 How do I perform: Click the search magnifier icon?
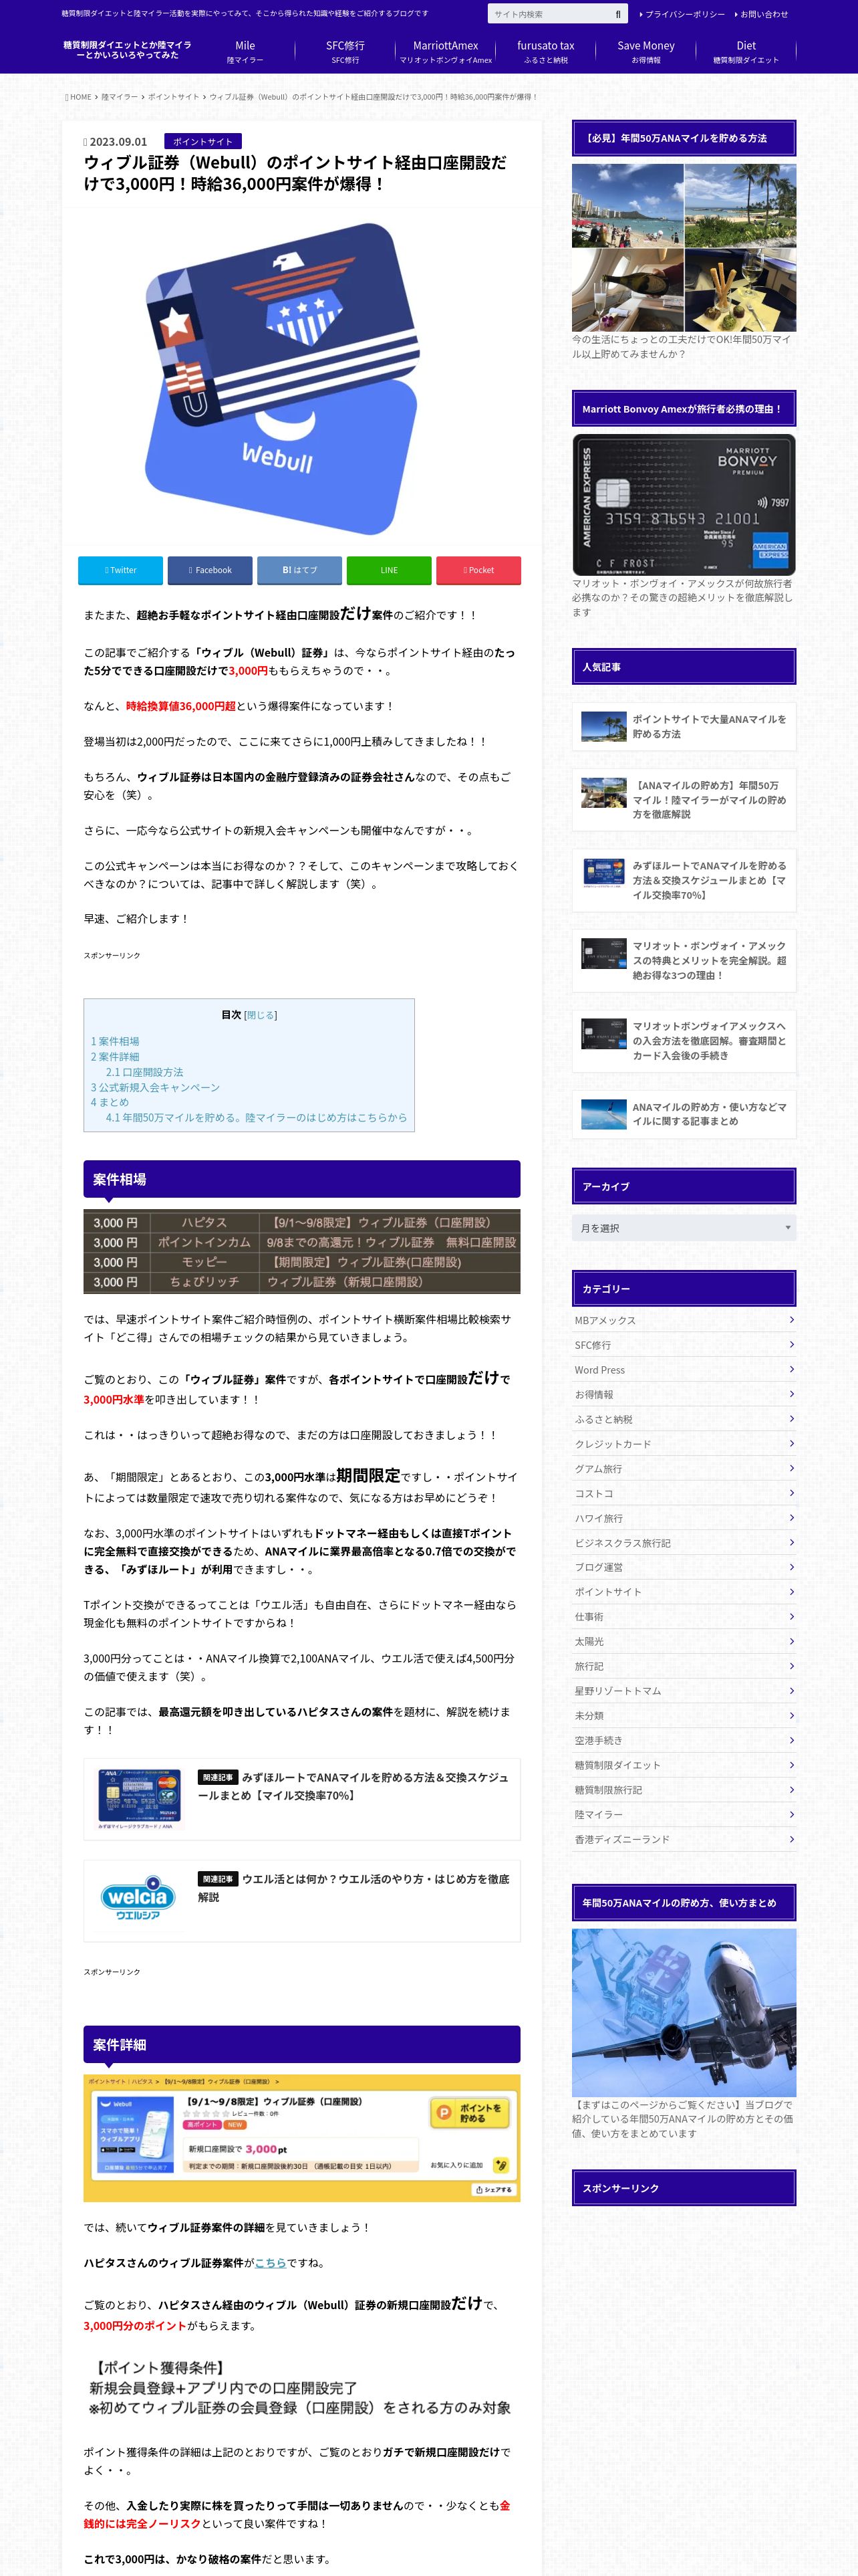[x=617, y=14]
